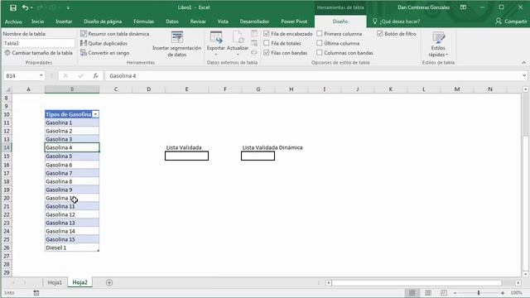Image resolution: width=530 pixels, height=298 pixels.
Task: Switch to Page Layout view icon
Action: (x=428, y=292)
